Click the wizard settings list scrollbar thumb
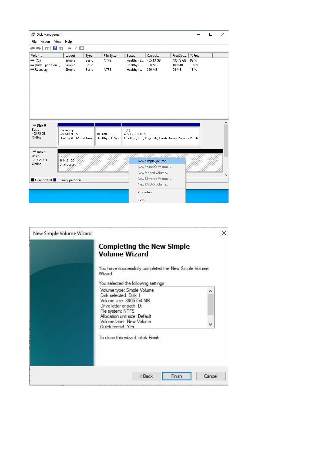Screen dimensions: 322x455 point(211,304)
